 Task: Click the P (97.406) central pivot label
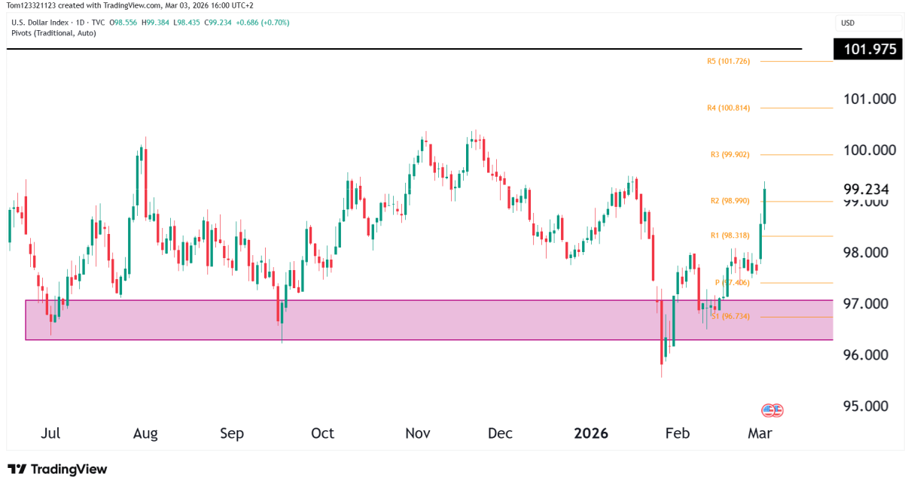point(733,282)
